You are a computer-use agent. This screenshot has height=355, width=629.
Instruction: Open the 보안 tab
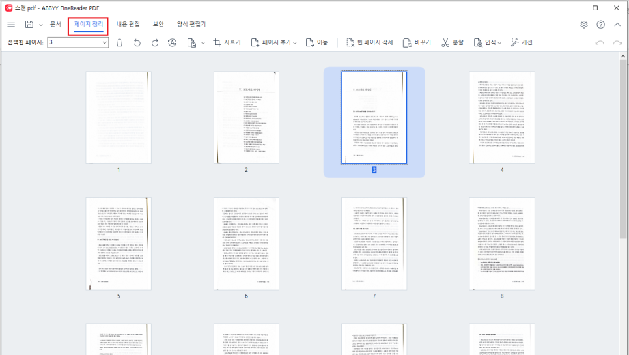(158, 24)
